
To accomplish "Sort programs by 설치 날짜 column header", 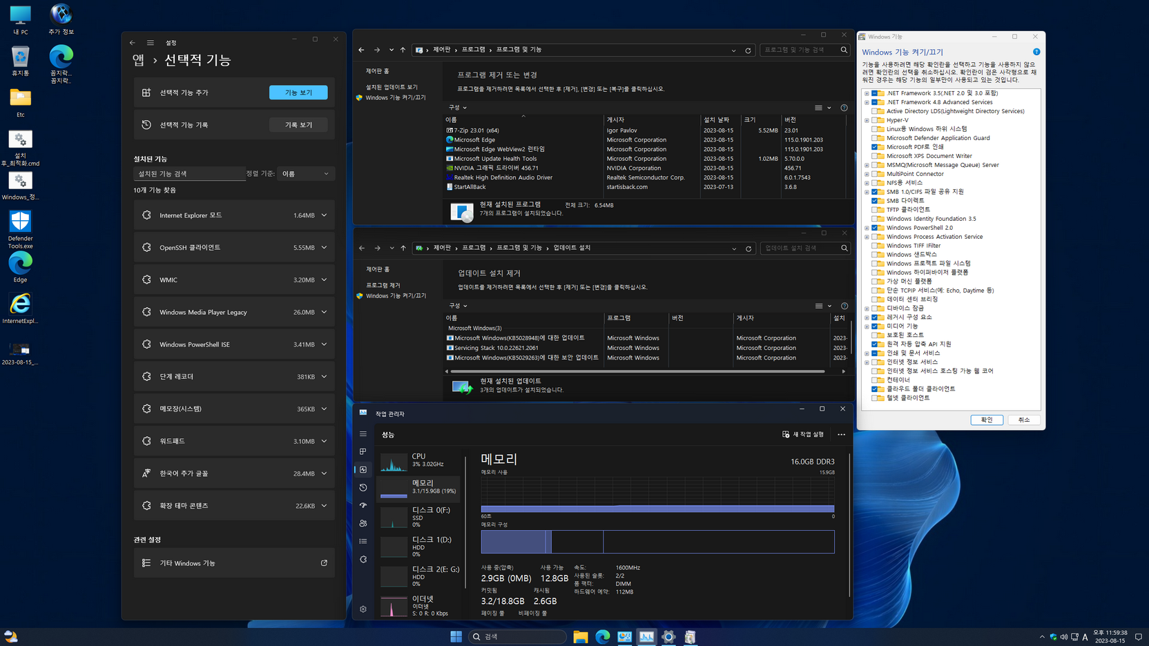I will point(720,120).
